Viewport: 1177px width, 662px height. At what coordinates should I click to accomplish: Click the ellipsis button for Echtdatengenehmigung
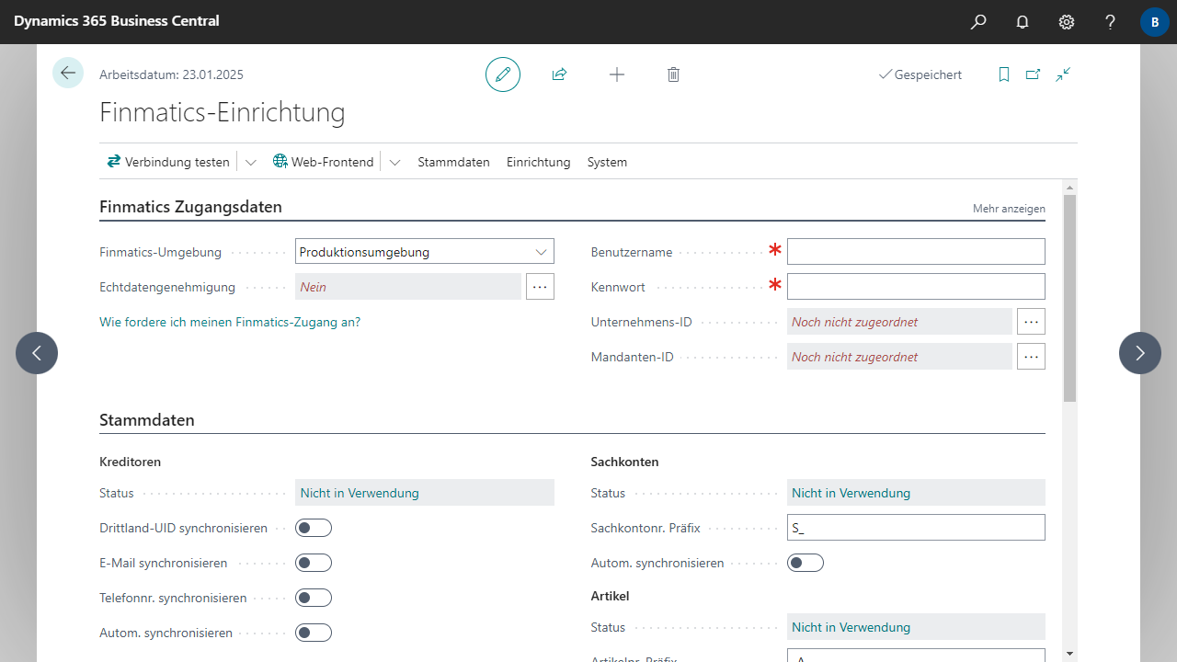pyautogui.click(x=541, y=287)
